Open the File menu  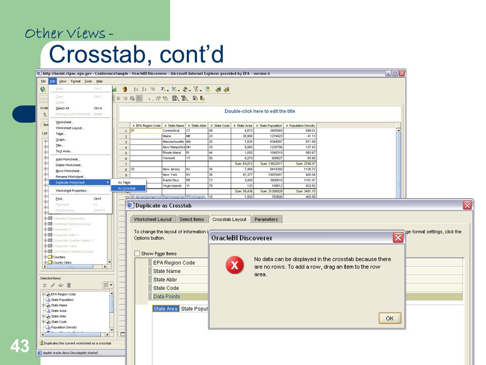44,81
